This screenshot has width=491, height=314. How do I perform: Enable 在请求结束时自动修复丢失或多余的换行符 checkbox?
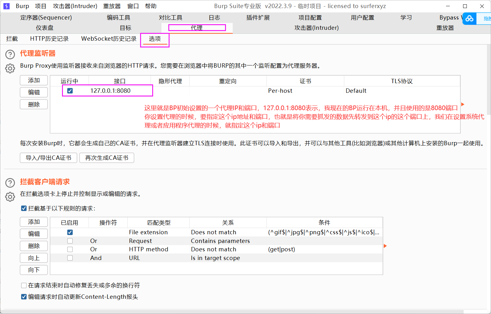click(x=24, y=285)
